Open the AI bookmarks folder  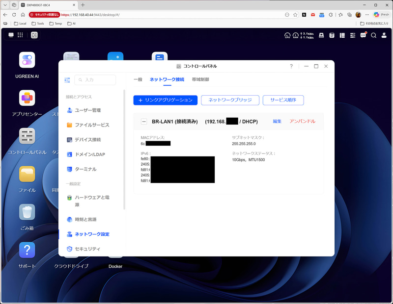(71, 24)
